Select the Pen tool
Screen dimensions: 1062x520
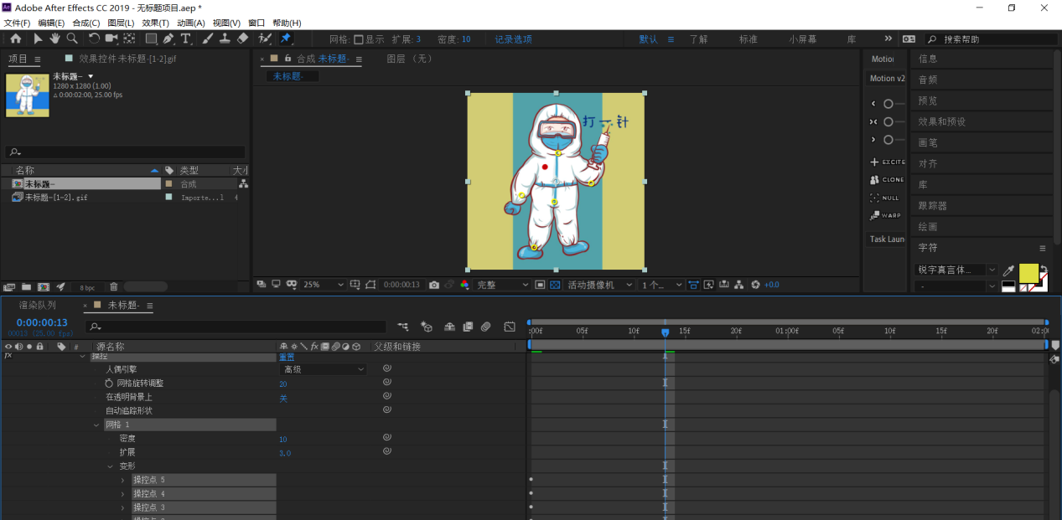(168, 39)
